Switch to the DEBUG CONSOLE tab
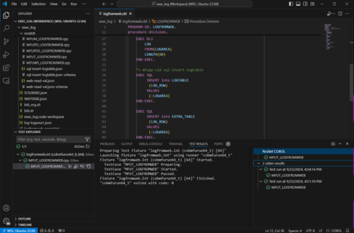Image resolution: width=354 pixels, height=233 pixels. pyautogui.click(x=150, y=144)
